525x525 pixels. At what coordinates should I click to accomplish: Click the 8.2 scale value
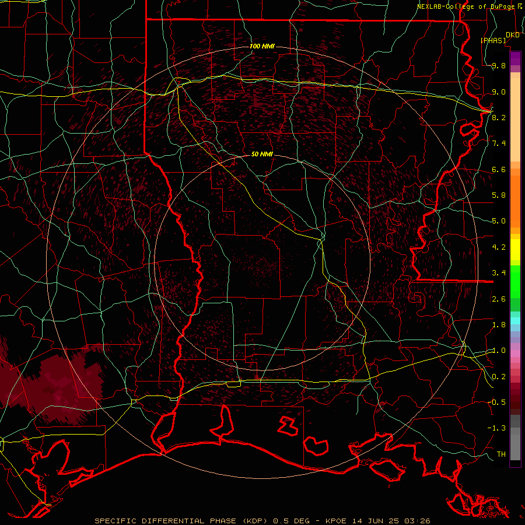pos(499,117)
